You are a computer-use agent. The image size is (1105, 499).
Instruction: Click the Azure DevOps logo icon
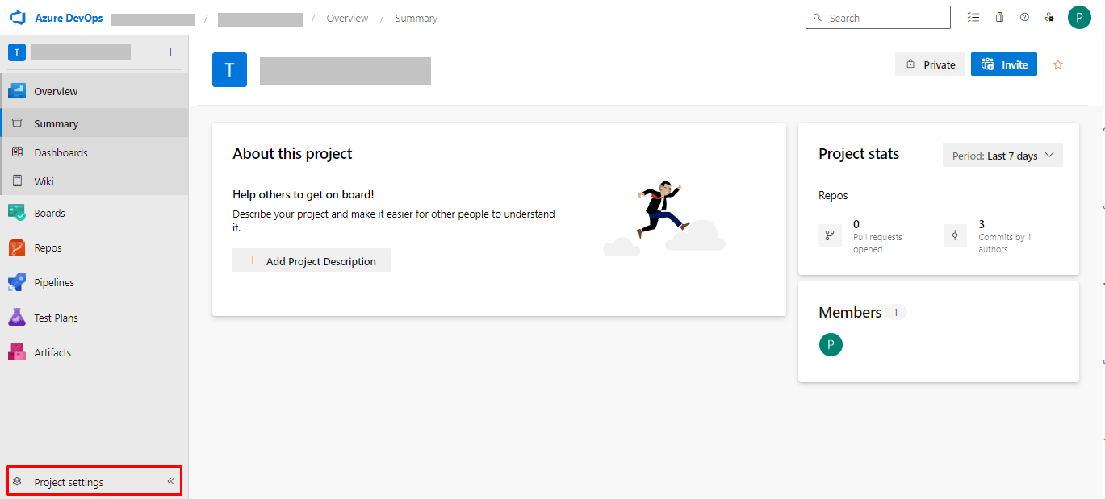point(18,18)
